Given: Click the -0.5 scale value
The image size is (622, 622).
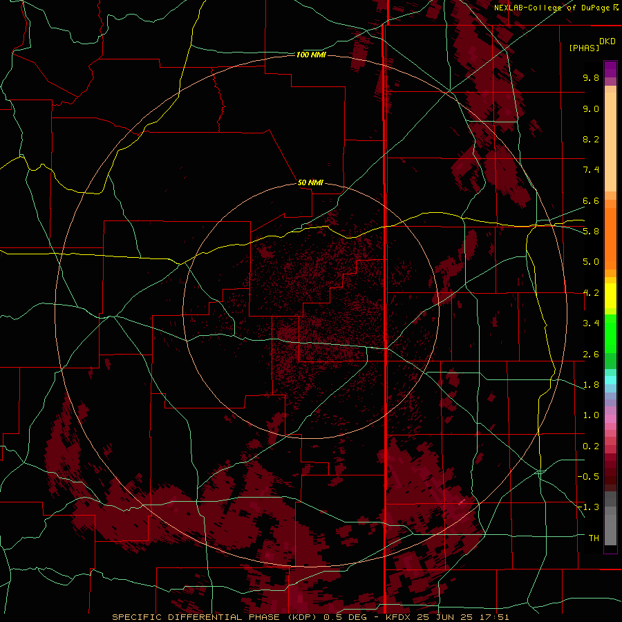Looking at the screenshot, I should coord(588,477).
